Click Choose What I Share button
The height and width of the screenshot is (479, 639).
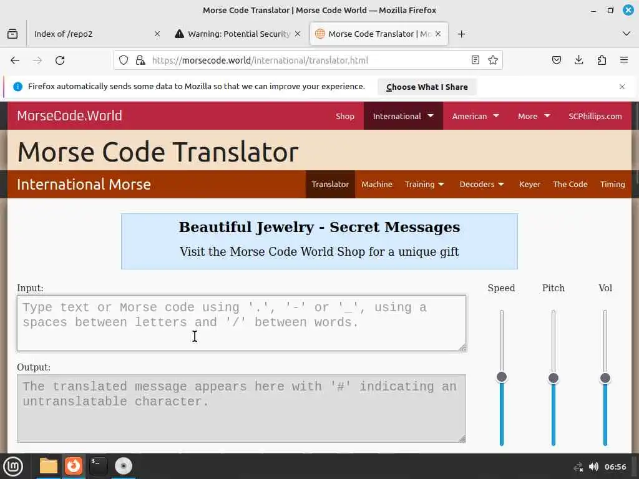point(427,87)
